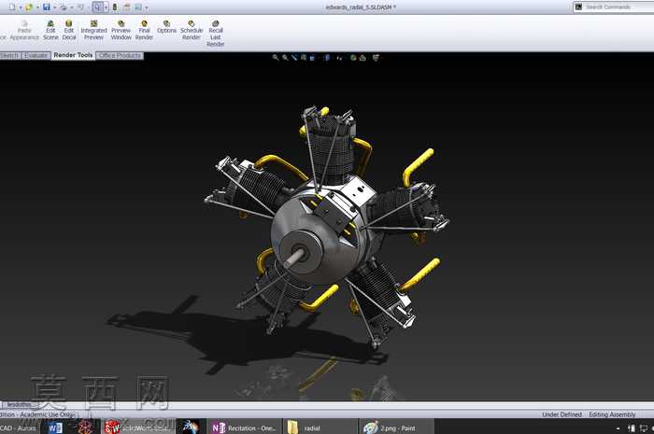Open the Preview Window

(121, 31)
